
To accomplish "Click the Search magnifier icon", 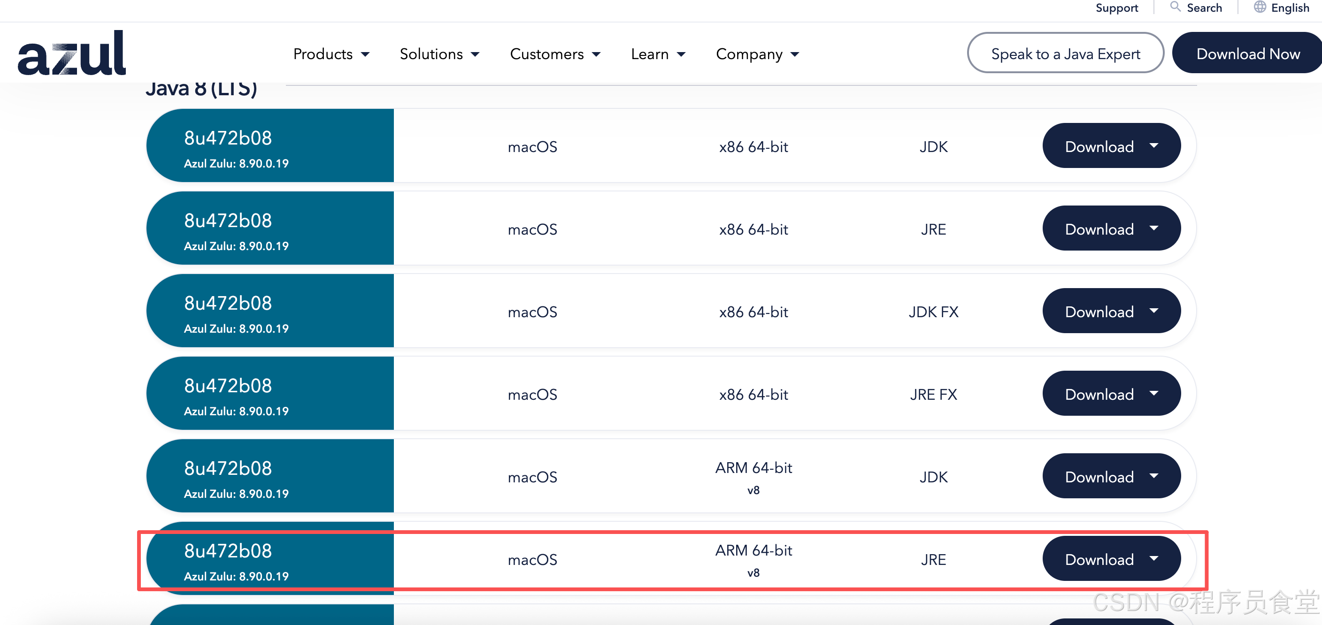I will (x=1175, y=7).
